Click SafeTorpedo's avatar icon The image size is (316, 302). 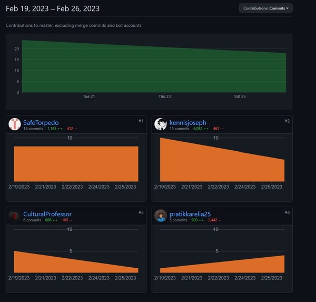point(15,124)
